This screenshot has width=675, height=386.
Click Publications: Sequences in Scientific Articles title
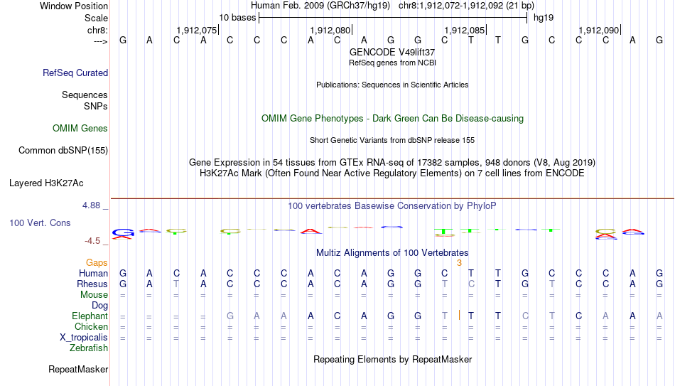pos(392,85)
